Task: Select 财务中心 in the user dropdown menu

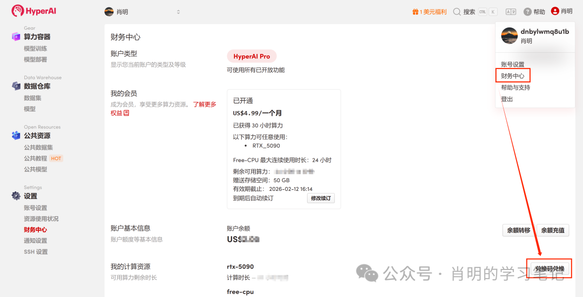Action: point(512,76)
